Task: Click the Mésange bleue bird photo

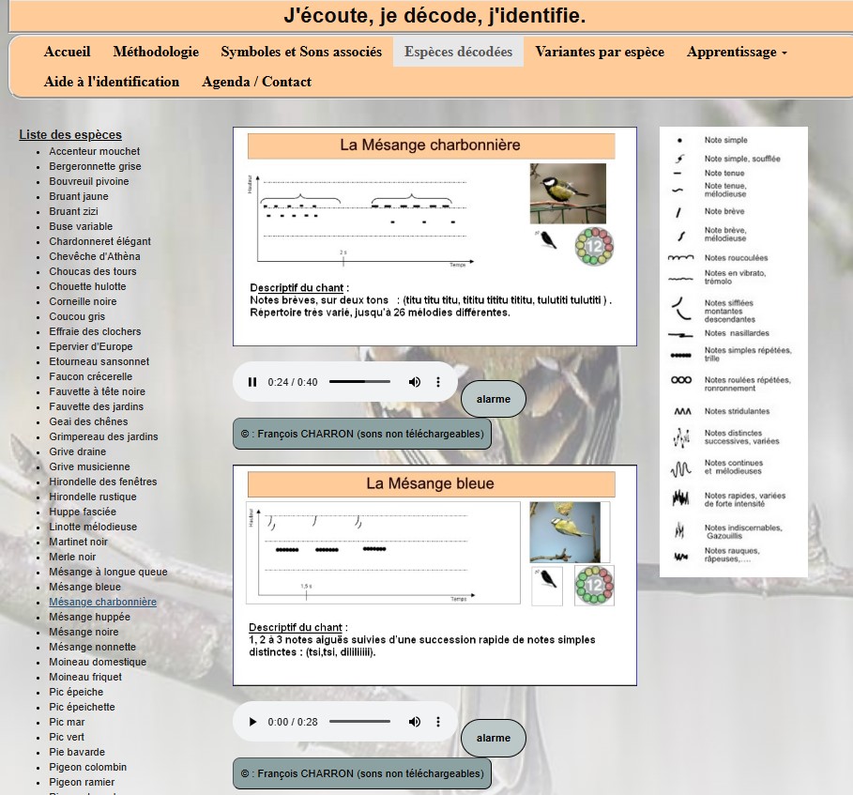Action: click(565, 532)
